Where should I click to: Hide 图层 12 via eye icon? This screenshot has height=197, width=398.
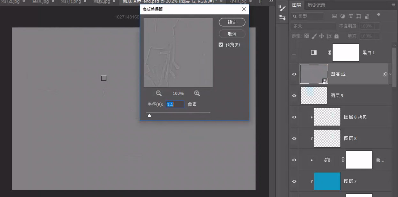(294, 74)
